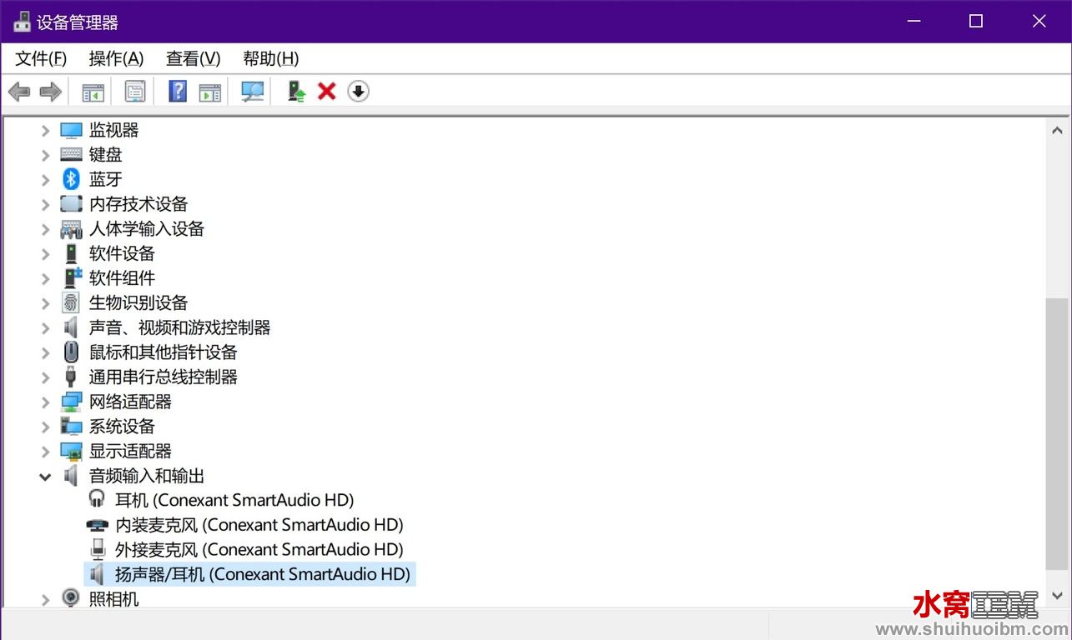Viewport: 1072px width, 640px height.
Task: Open Properties from the toolbar icon
Action: tap(135, 92)
